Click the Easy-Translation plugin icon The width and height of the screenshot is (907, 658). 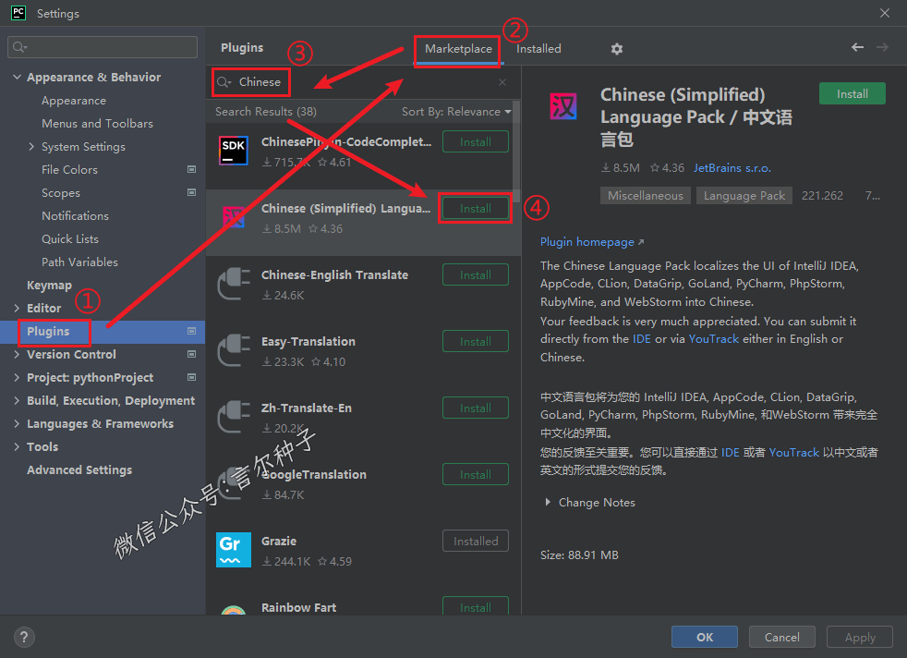233,350
